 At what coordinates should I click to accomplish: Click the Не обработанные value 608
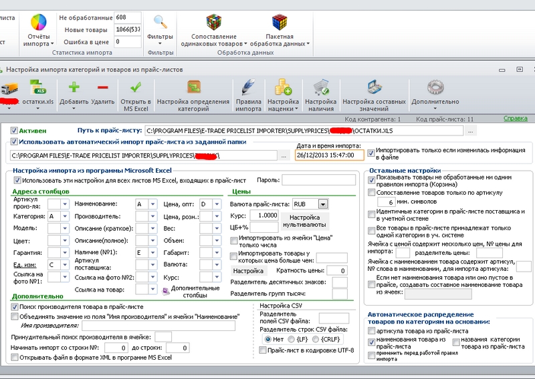point(128,17)
